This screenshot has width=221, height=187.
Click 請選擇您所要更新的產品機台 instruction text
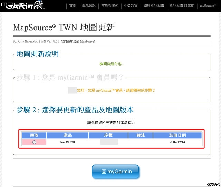coord(111,123)
